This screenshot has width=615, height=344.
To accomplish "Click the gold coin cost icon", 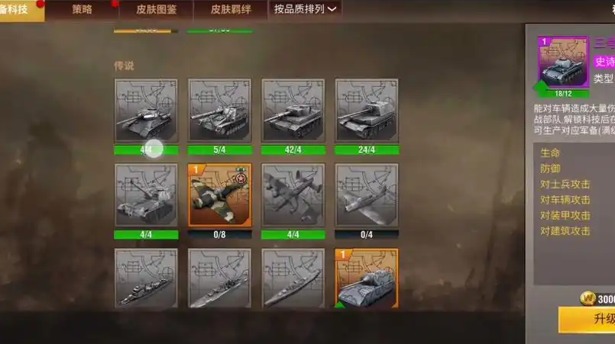I will click(587, 298).
